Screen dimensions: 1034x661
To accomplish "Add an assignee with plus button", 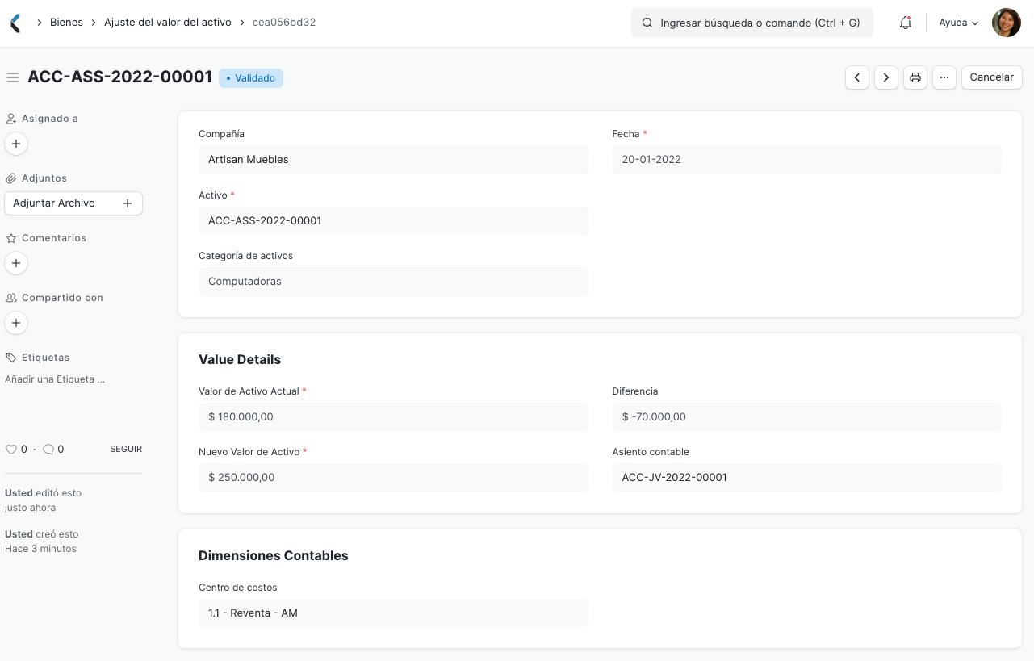I will tap(16, 144).
